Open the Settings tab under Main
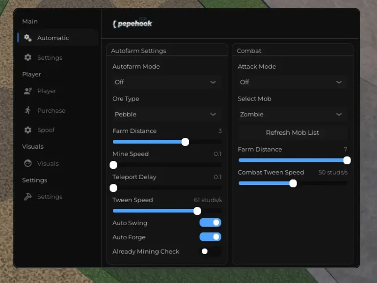 pyautogui.click(x=50, y=57)
